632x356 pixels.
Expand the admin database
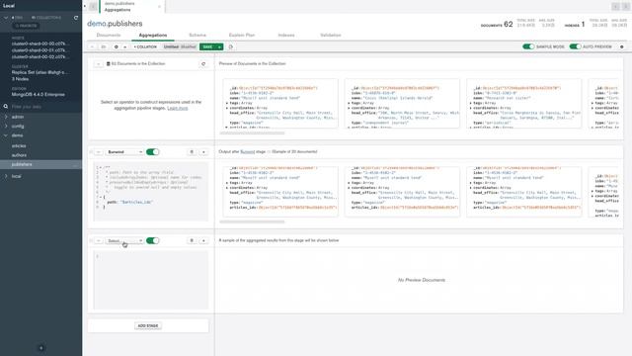click(6, 117)
